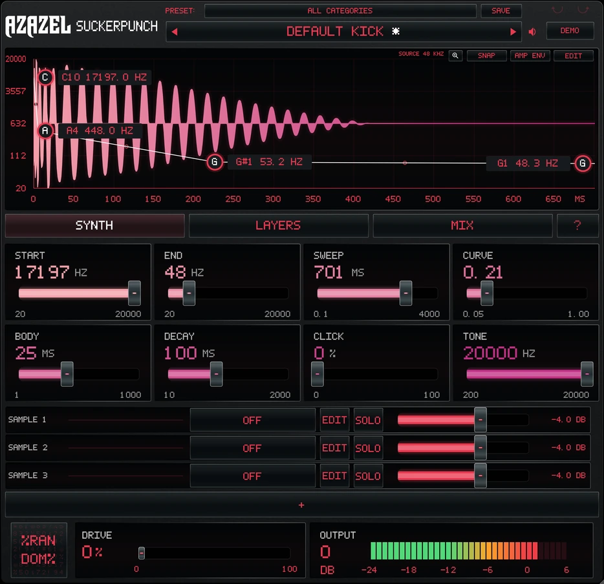Screen dimensions: 604x584
Task: Go to previous preset with left arrow
Action: coord(175,32)
